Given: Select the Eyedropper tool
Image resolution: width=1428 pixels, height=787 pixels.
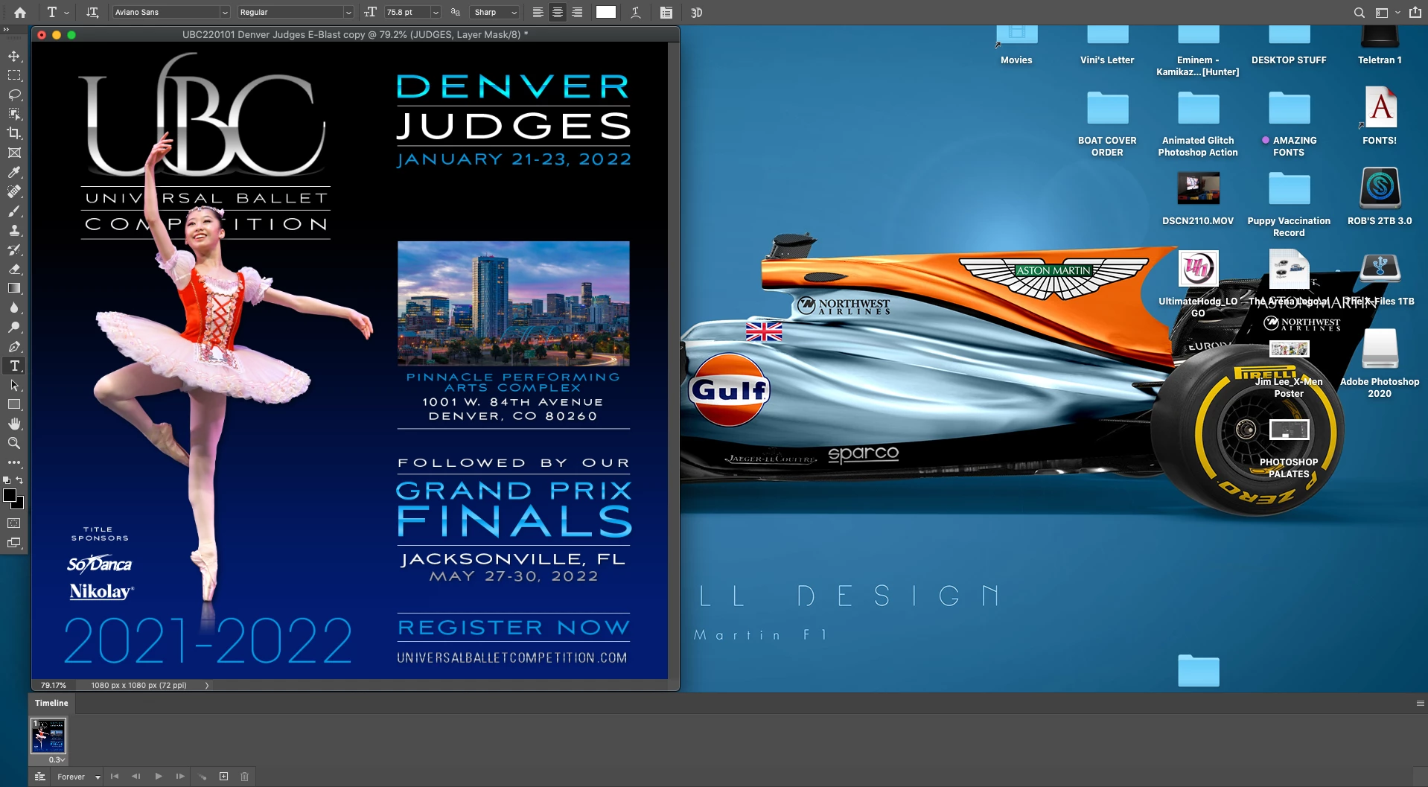Looking at the screenshot, I should tap(14, 172).
